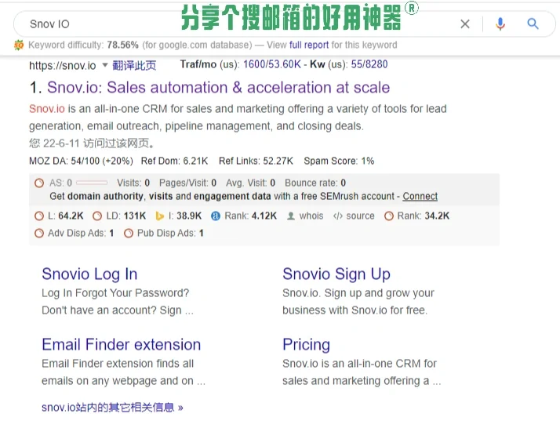Open snov.io站内的其它相关信息 more results link

[112, 408]
